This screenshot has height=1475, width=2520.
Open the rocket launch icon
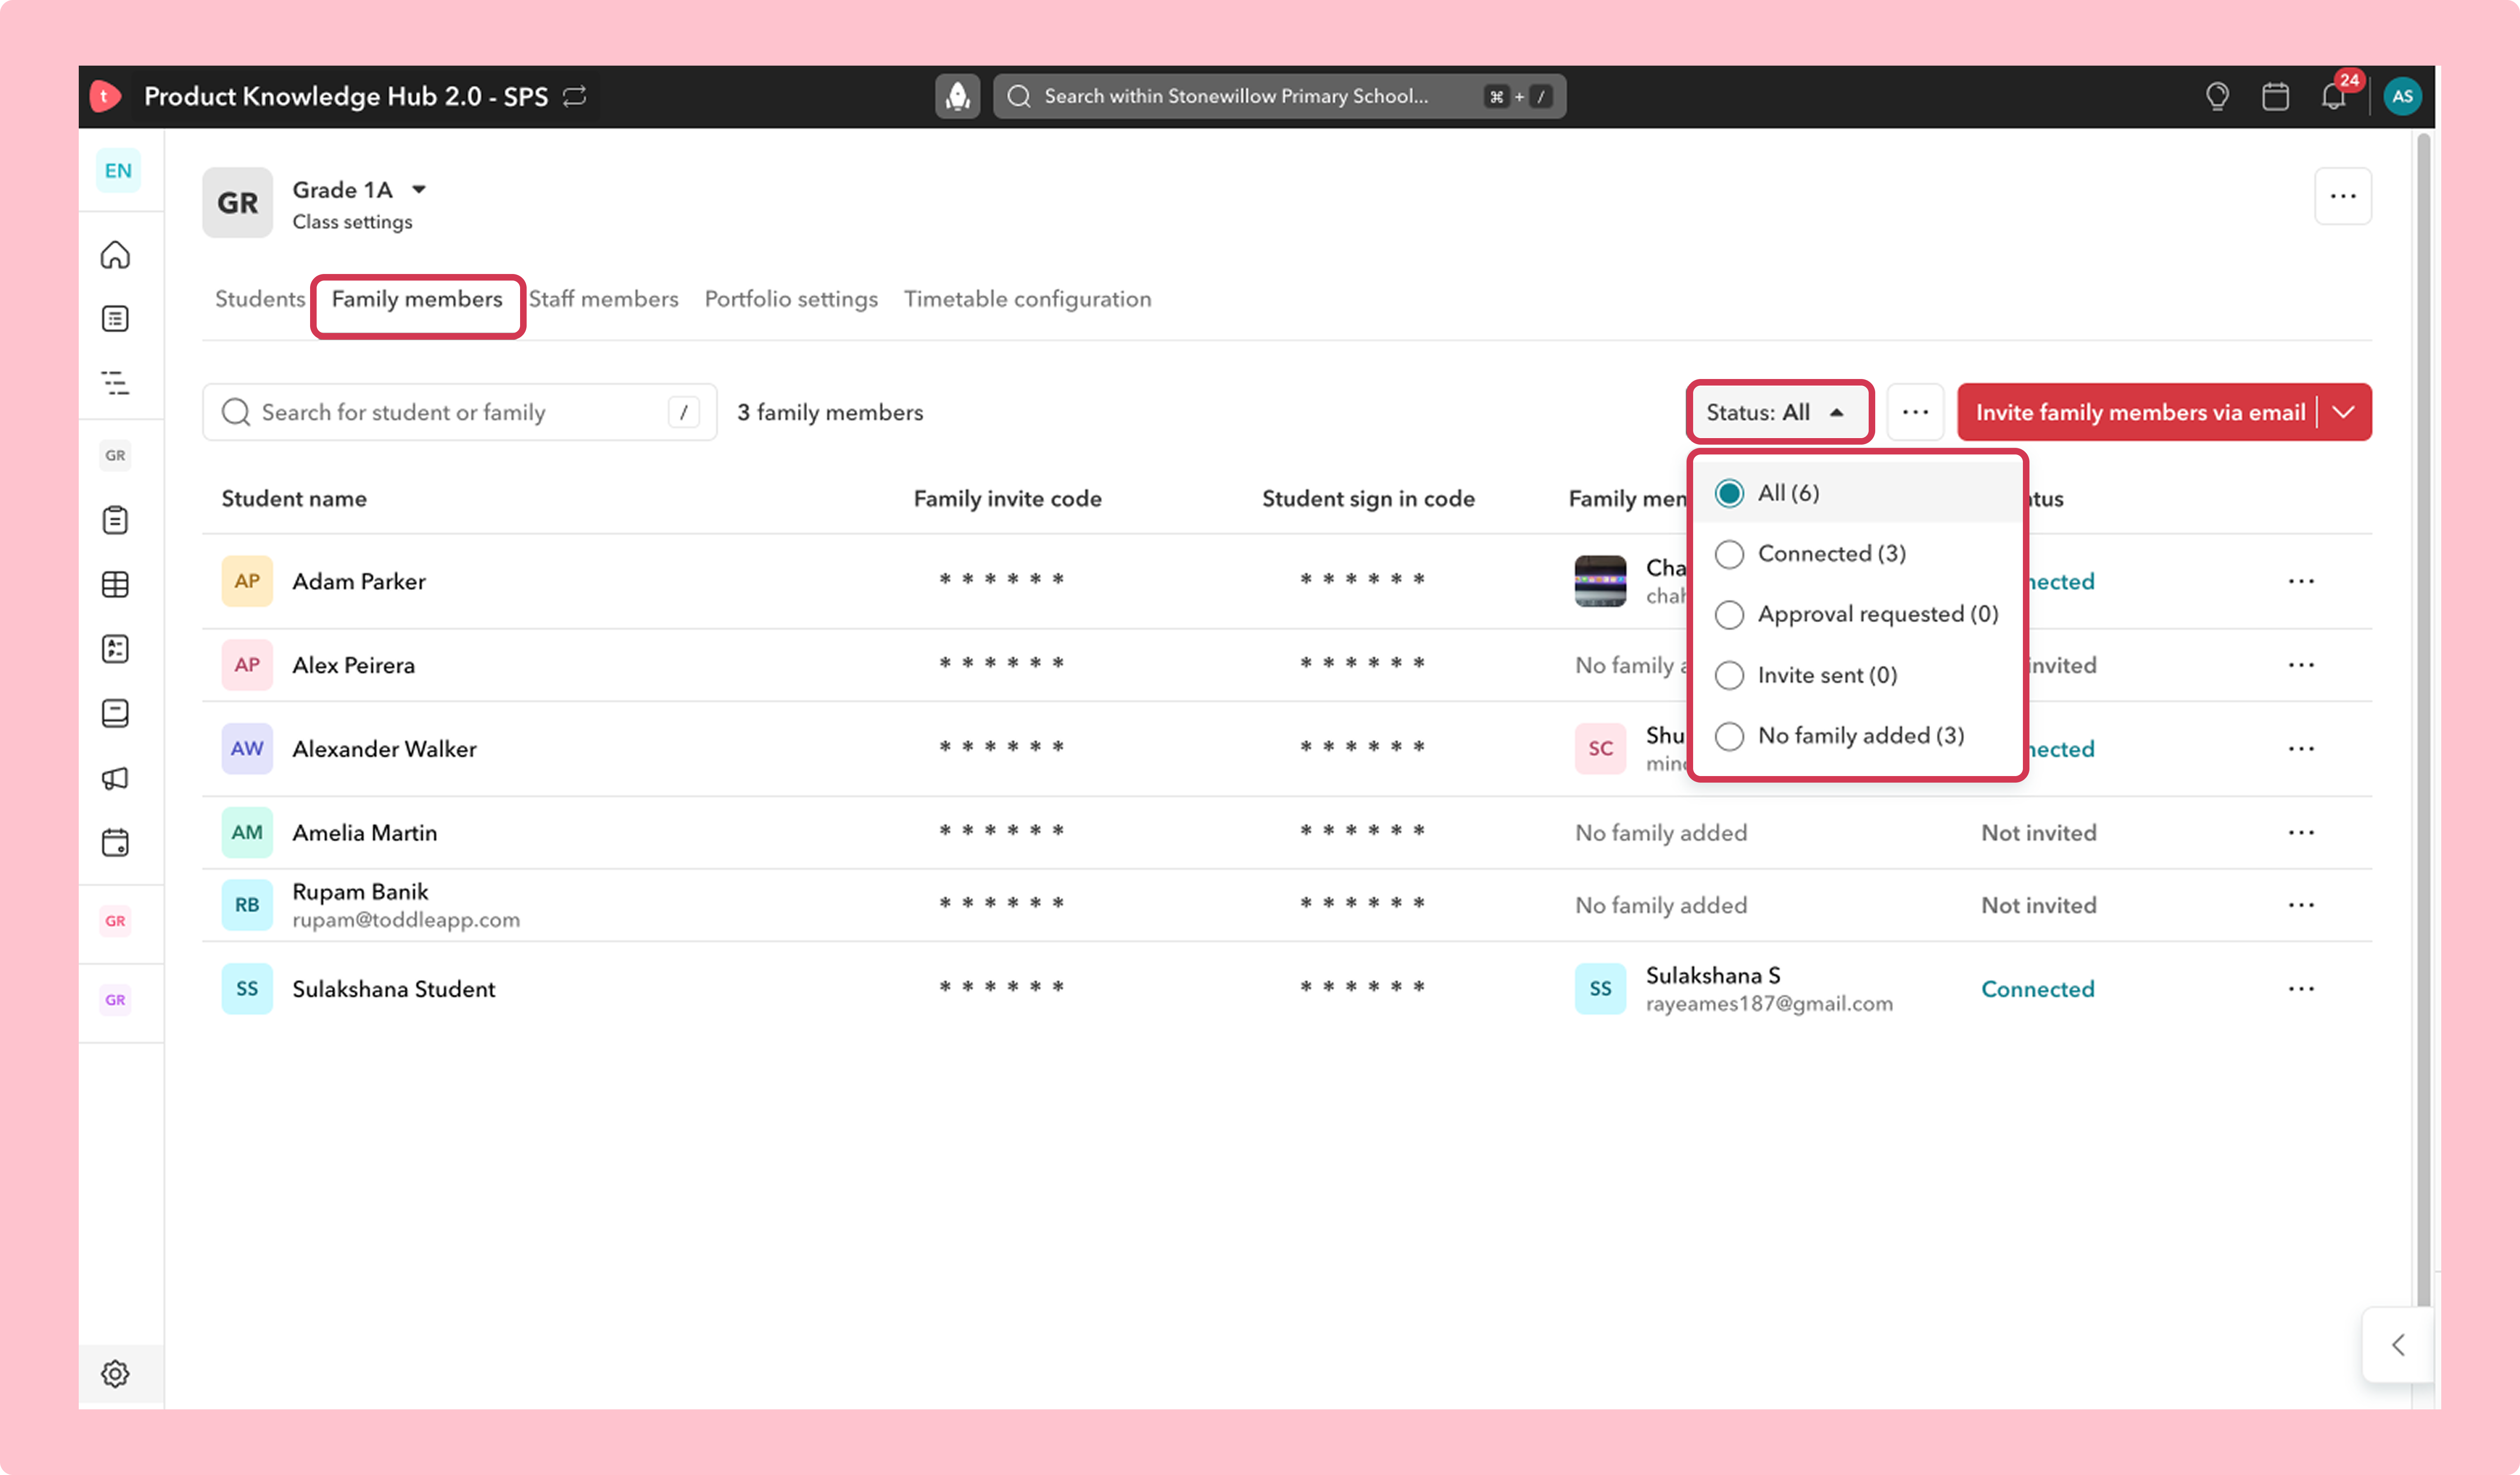click(x=957, y=96)
